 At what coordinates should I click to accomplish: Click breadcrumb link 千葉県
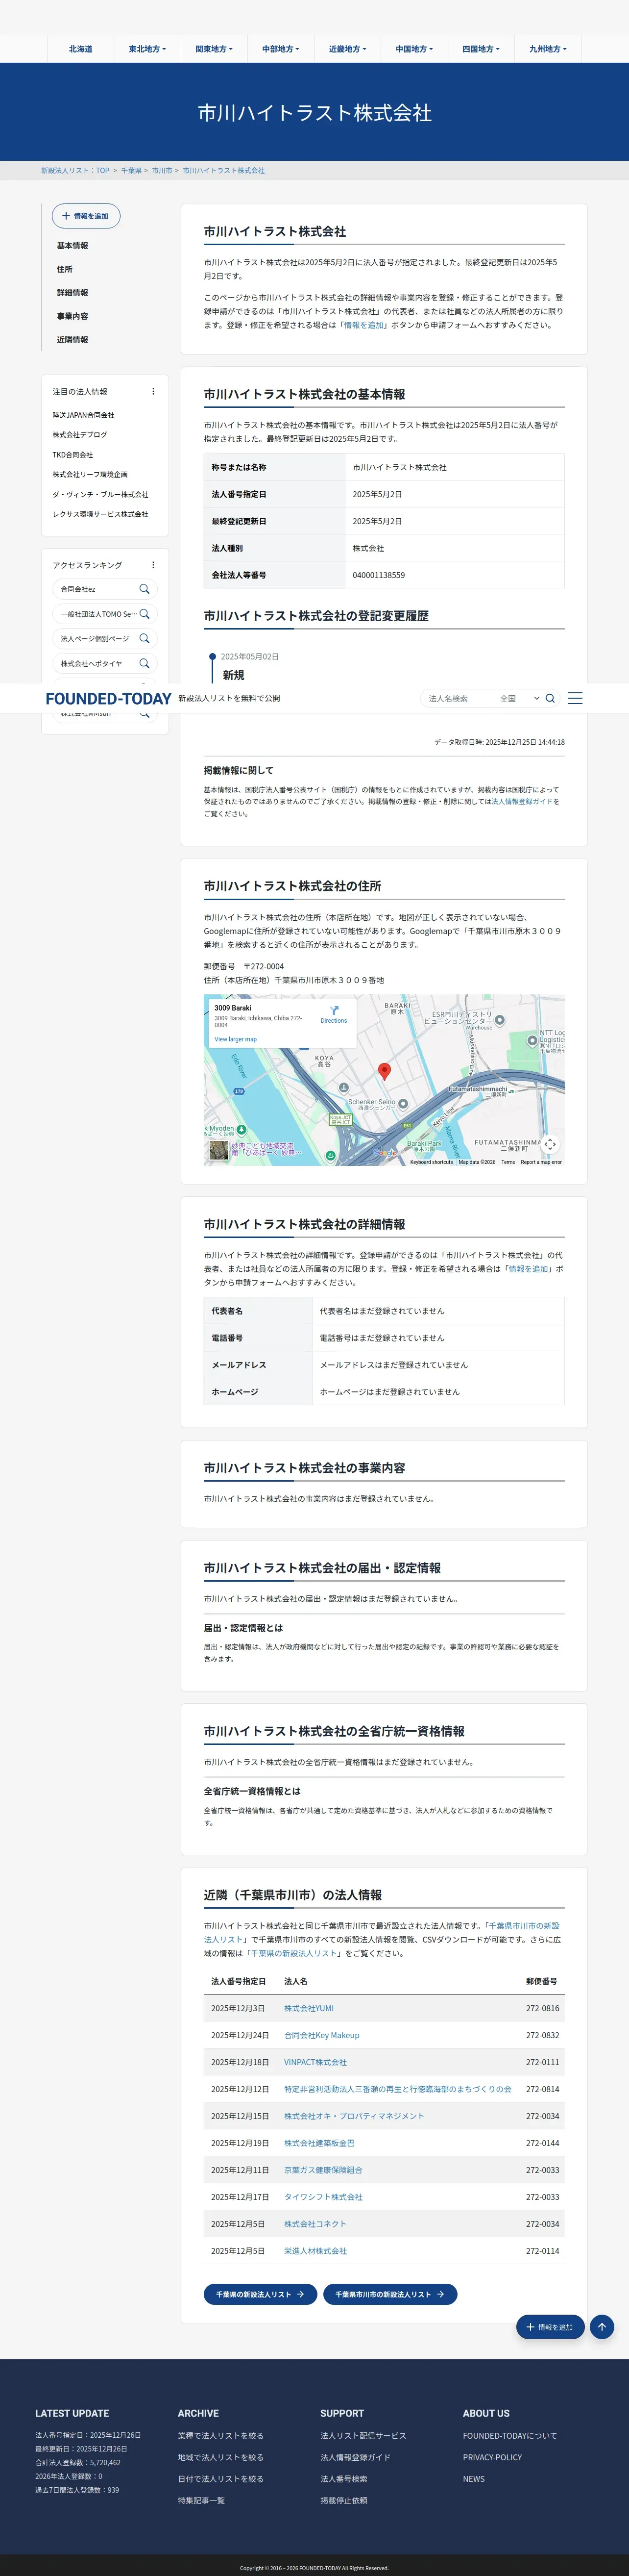click(x=131, y=171)
